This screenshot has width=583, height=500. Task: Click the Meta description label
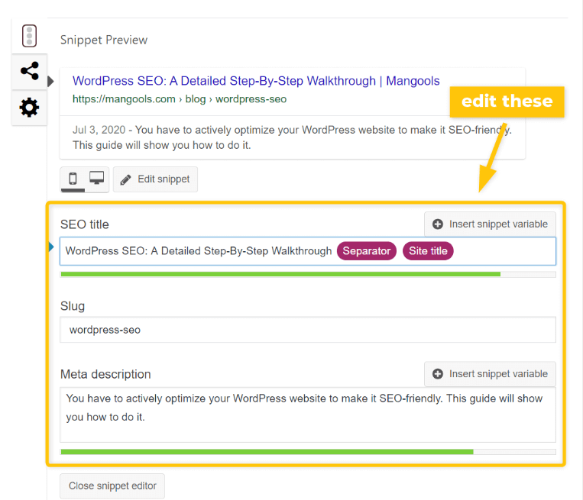(105, 374)
